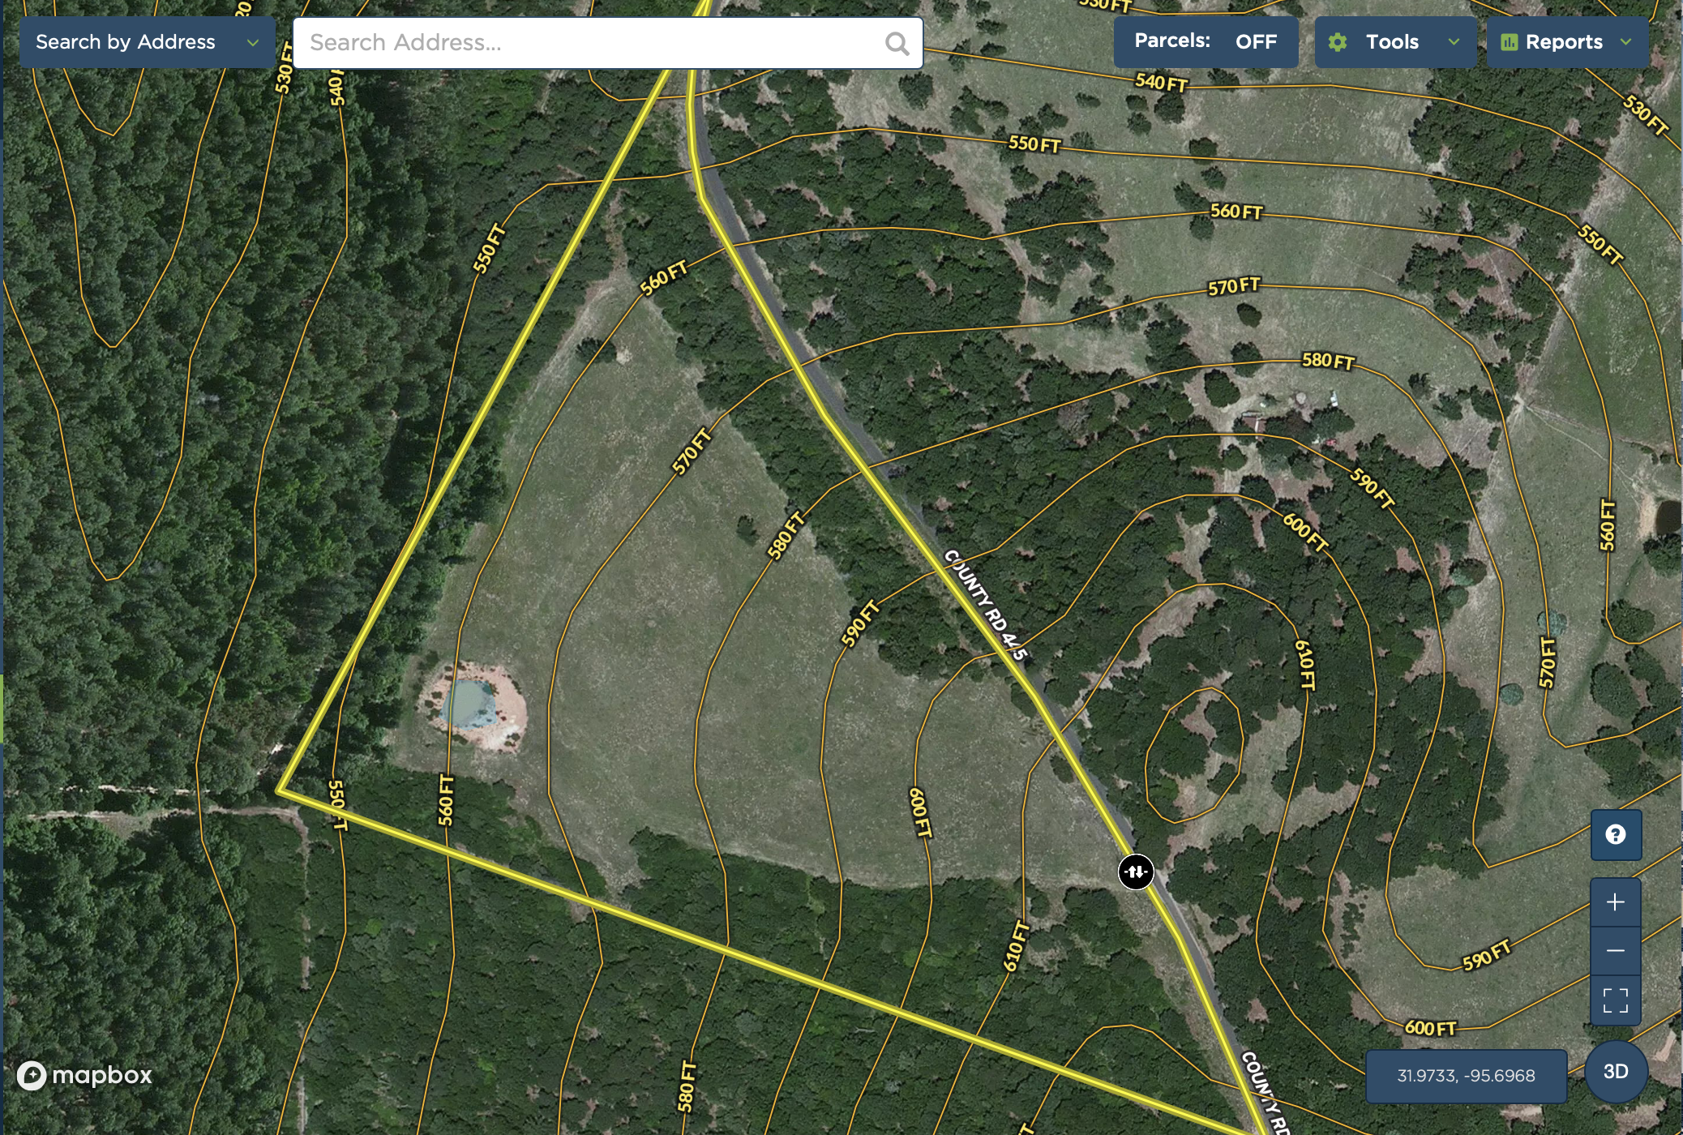The image size is (1683, 1135).
Task: Open the Tools menu
Action: [x=1392, y=42]
